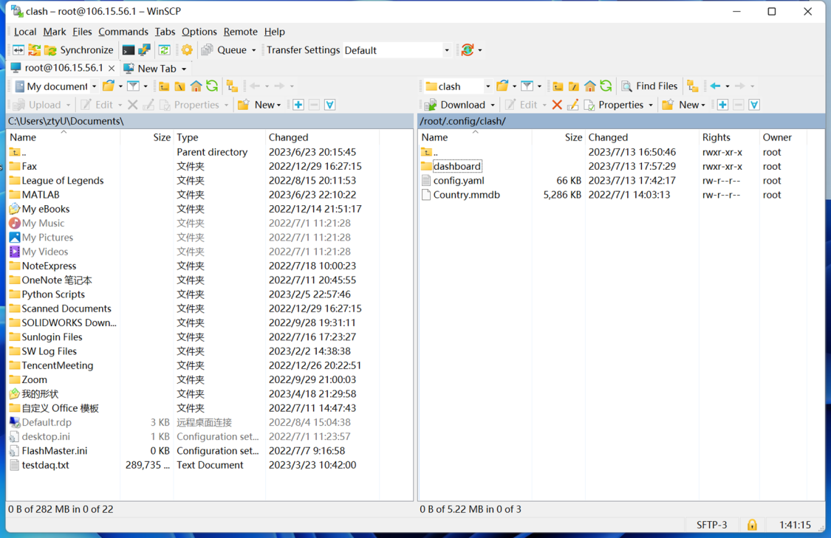Image resolution: width=831 pixels, height=538 pixels.
Task: Open the Files menu
Action: [82, 32]
